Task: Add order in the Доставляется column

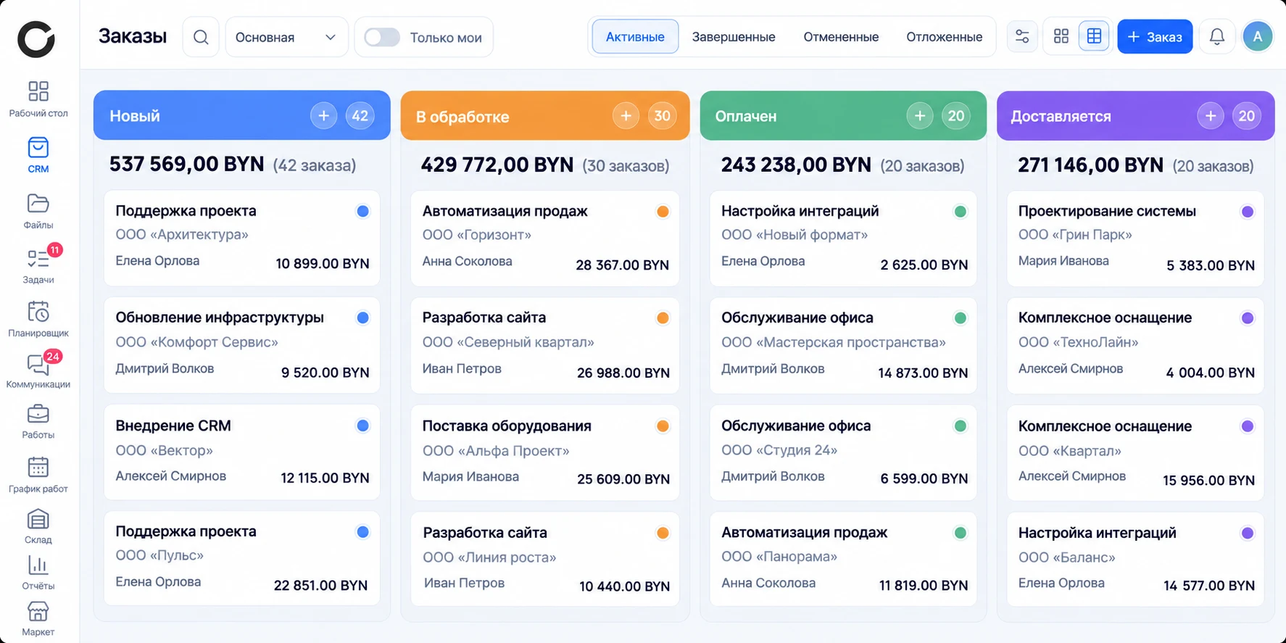Action: (x=1210, y=116)
